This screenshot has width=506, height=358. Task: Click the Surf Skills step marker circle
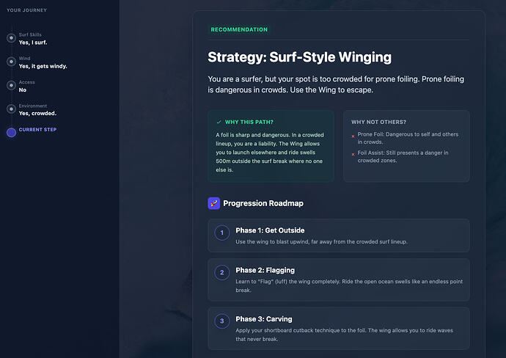click(x=11, y=38)
